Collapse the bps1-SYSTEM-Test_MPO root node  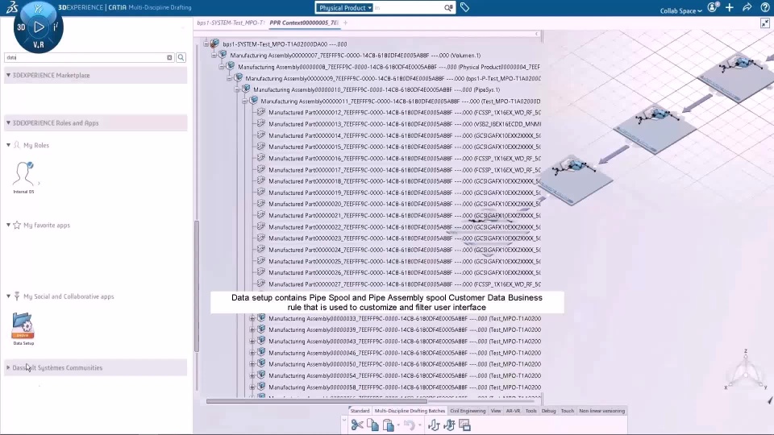[x=206, y=43]
